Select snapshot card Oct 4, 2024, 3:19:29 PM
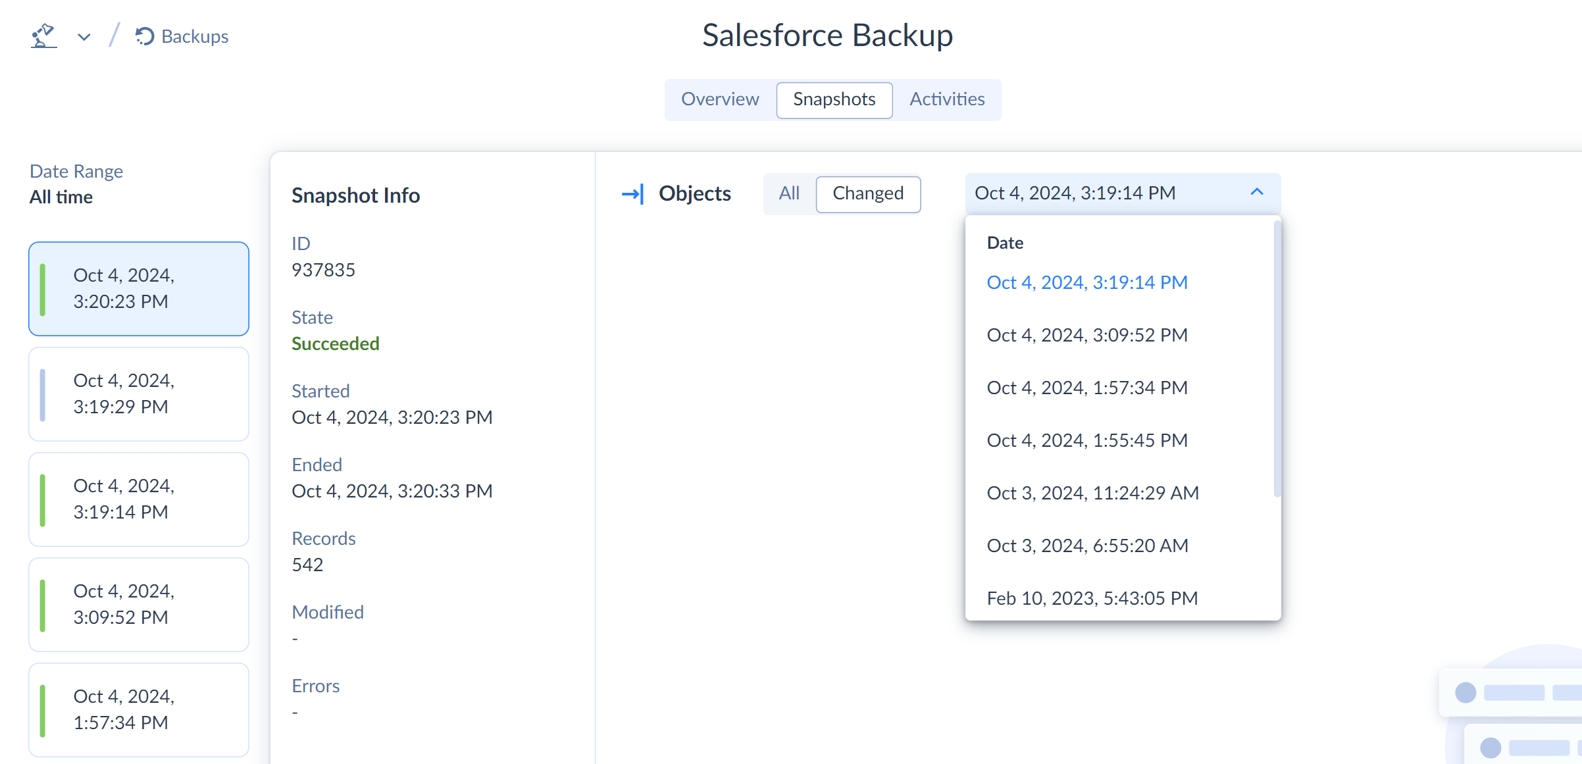The image size is (1582, 764). pos(139,394)
